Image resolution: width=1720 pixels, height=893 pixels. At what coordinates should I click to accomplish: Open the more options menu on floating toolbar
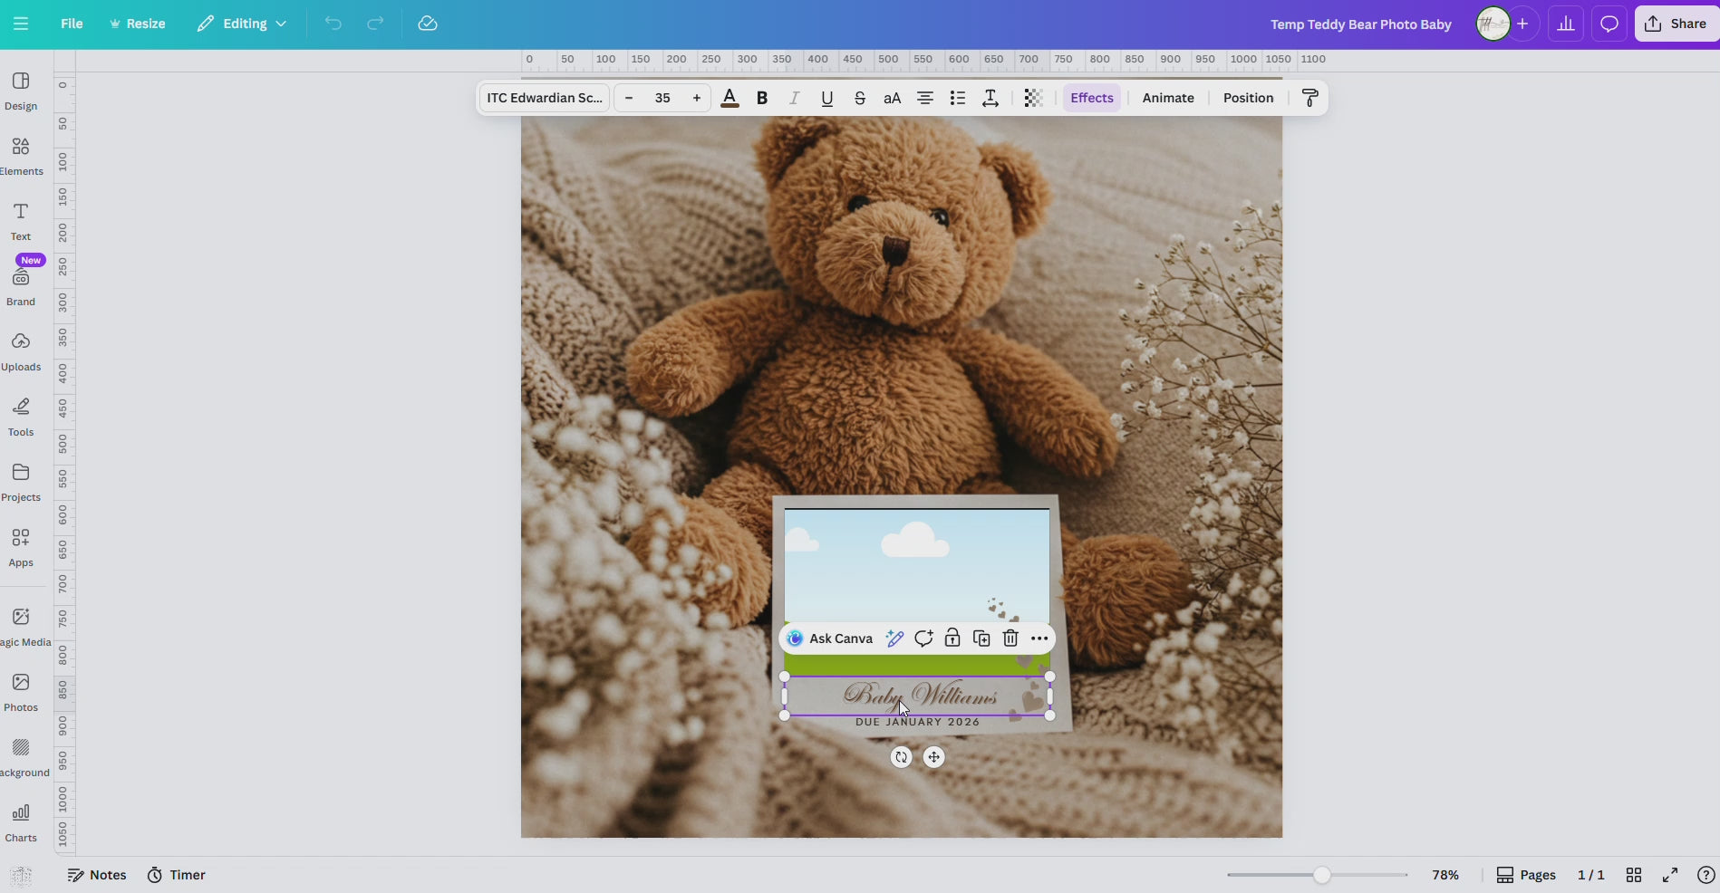pos(1039,639)
